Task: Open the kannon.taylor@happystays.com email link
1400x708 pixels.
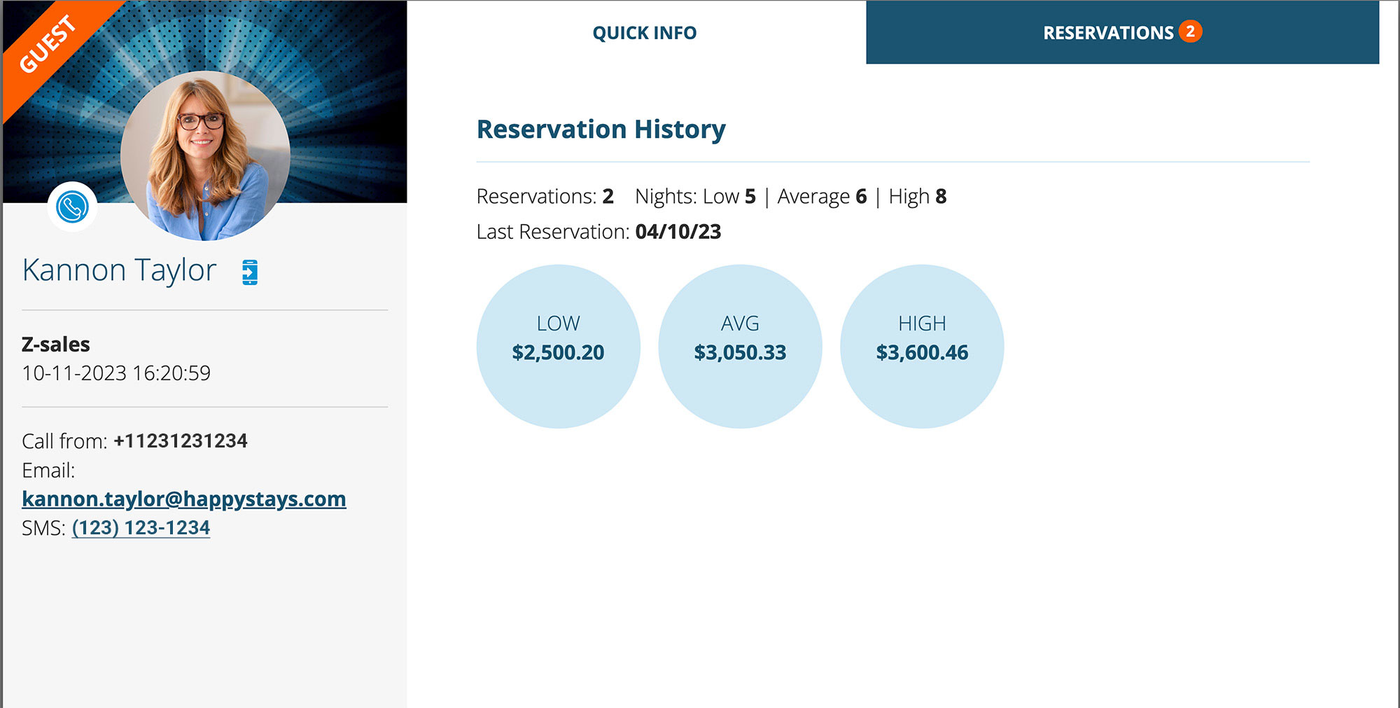Action: tap(183, 499)
